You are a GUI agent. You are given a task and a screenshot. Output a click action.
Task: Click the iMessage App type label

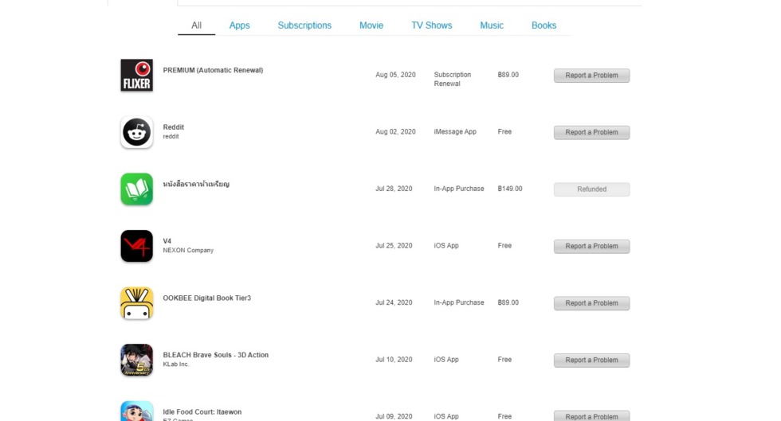click(x=455, y=132)
